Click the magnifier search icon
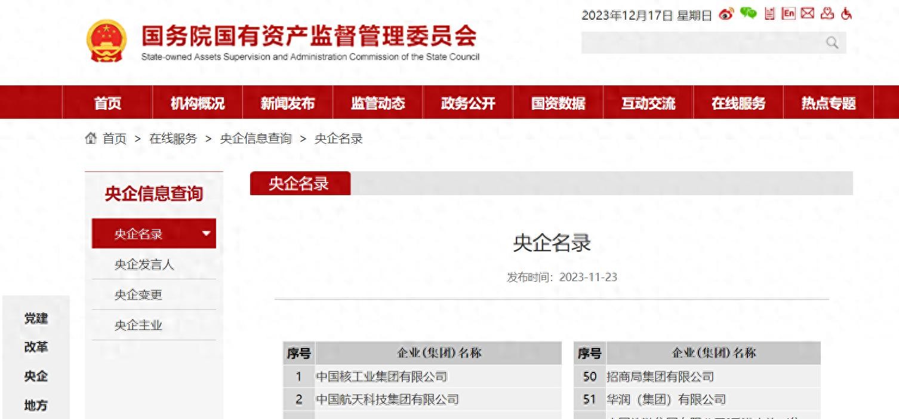The image size is (899, 419). [832, 42]
